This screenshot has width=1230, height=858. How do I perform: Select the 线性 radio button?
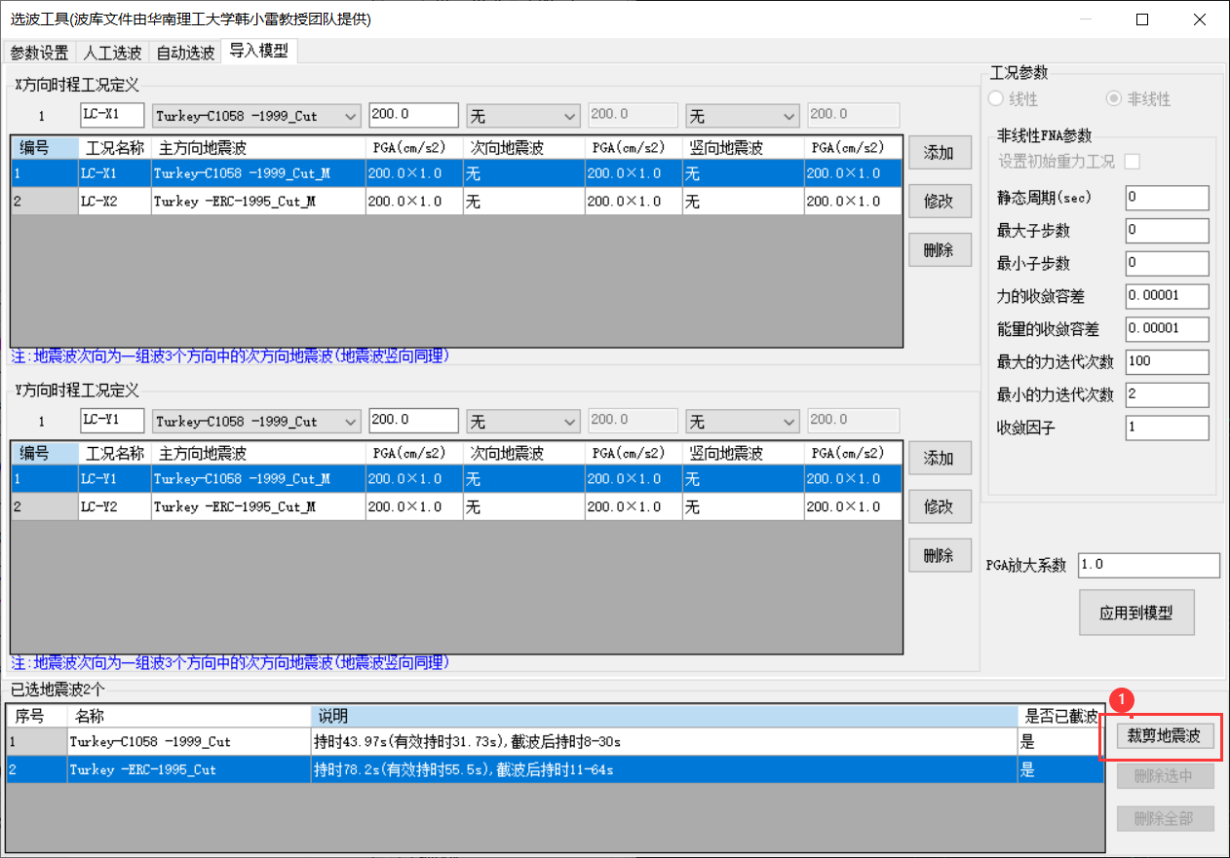pos(996,99)
